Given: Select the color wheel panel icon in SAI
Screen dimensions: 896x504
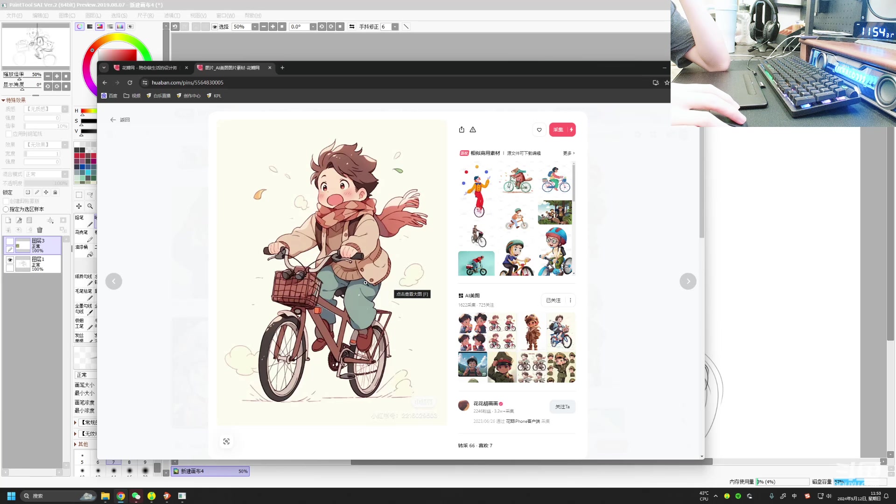Looking at the screenshot, I should [x=80, y=27].
